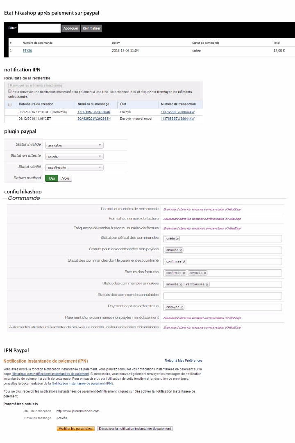Click the Filtre text input field
The width and height of the screenshot is (295, 443).
[x=39, y=28]
